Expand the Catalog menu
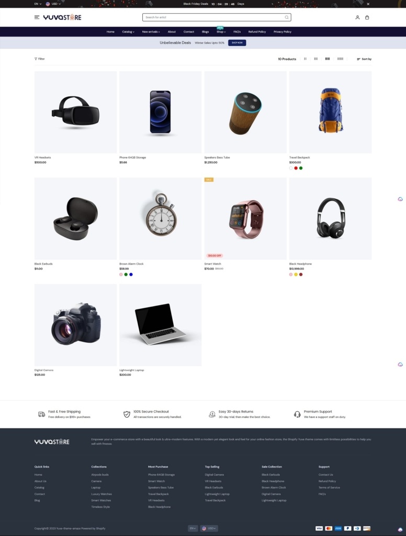Image resolution: width=406 pixels, height=536 pixels. [128, 32]
